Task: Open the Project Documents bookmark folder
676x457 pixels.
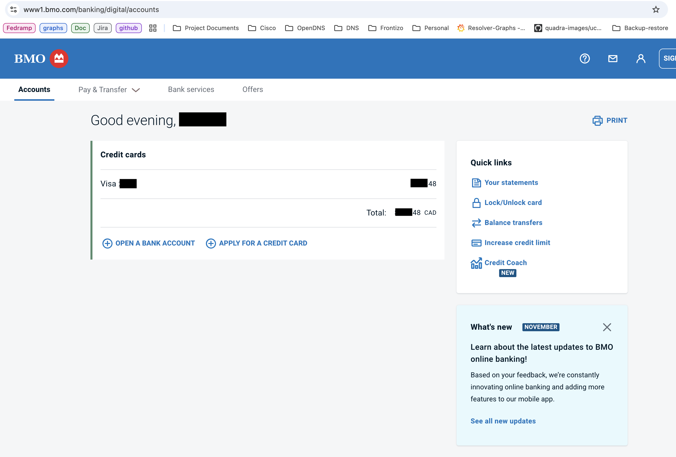Action: pyautogui.click(x=206, y=28)
